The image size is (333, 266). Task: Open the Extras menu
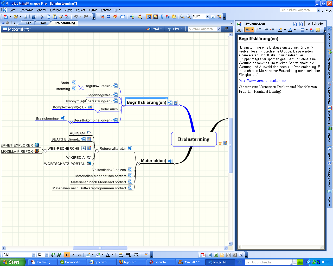[93, 10]
